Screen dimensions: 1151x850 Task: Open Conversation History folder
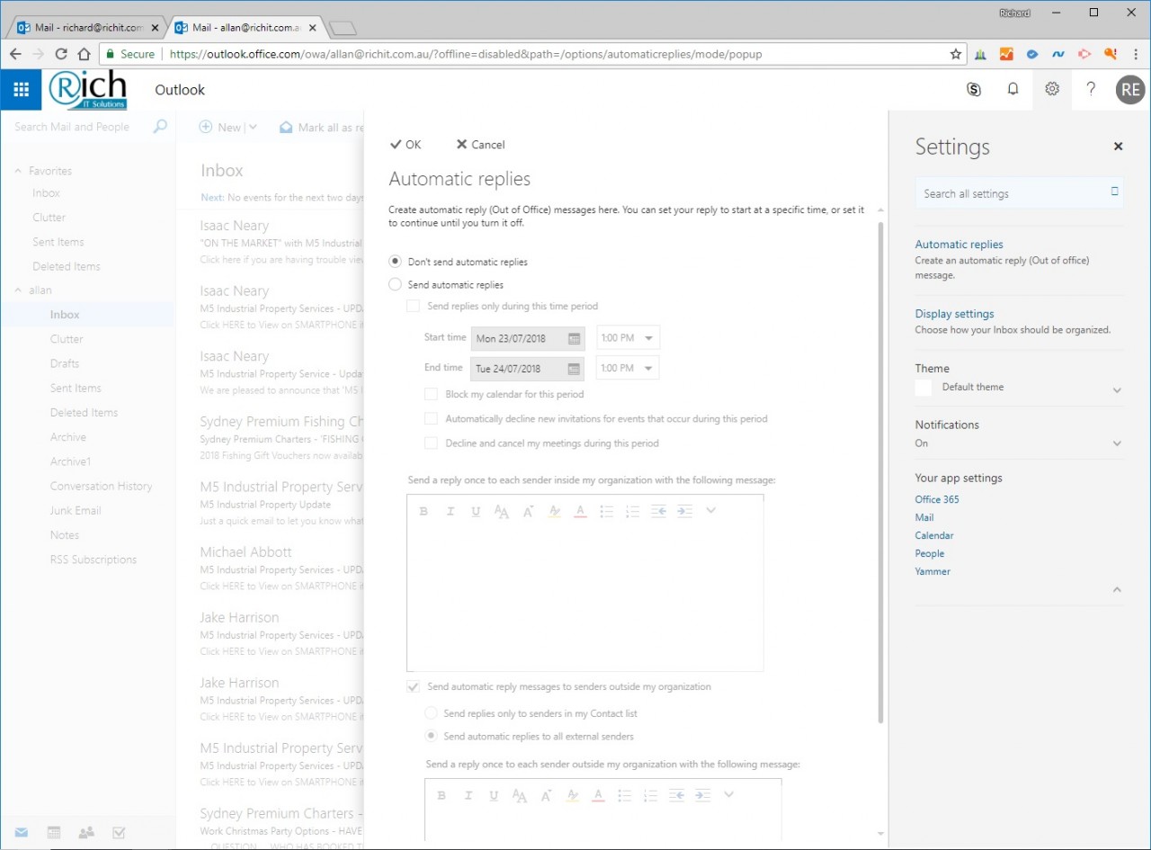pyautogui.click(x=101, y=486)
